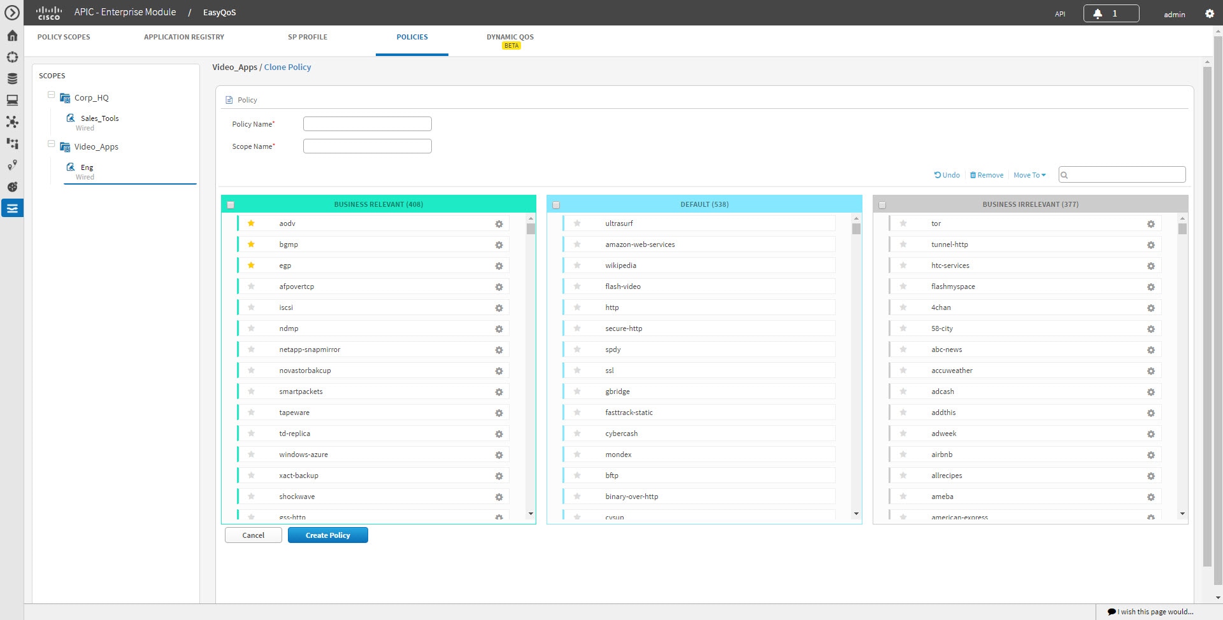Click Business Irrelevant list scroll down arrow
The width and height of the screenshot is (1223, 620).
(x=1182, y=514)
